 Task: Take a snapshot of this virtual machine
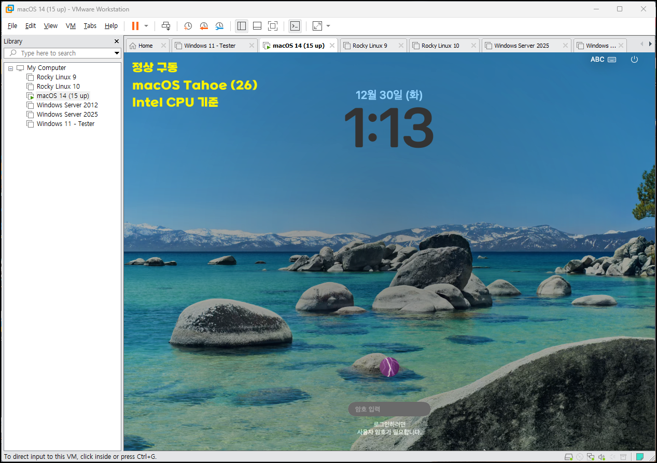pos(188,26)
